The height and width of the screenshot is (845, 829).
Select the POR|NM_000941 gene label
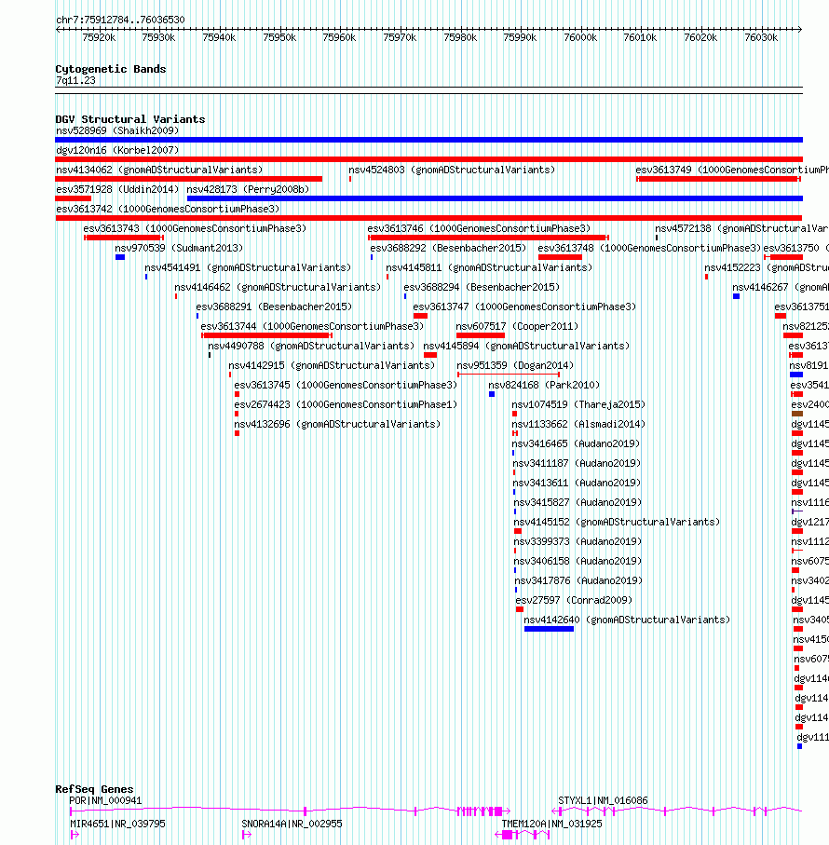click(105, 801)
